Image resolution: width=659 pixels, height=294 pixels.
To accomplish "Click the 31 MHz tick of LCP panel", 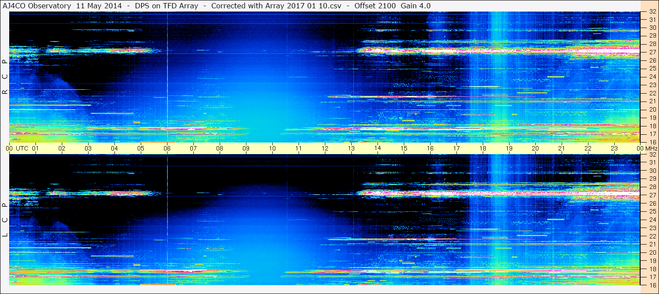I will (652, 162).
